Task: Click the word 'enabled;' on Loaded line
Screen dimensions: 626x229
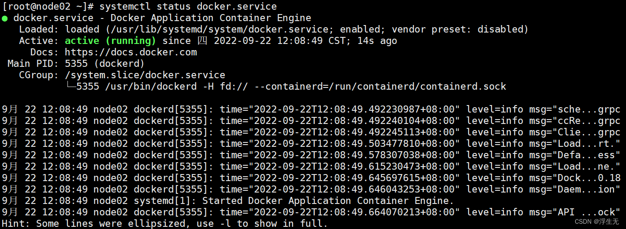Action: click(363, 29)
